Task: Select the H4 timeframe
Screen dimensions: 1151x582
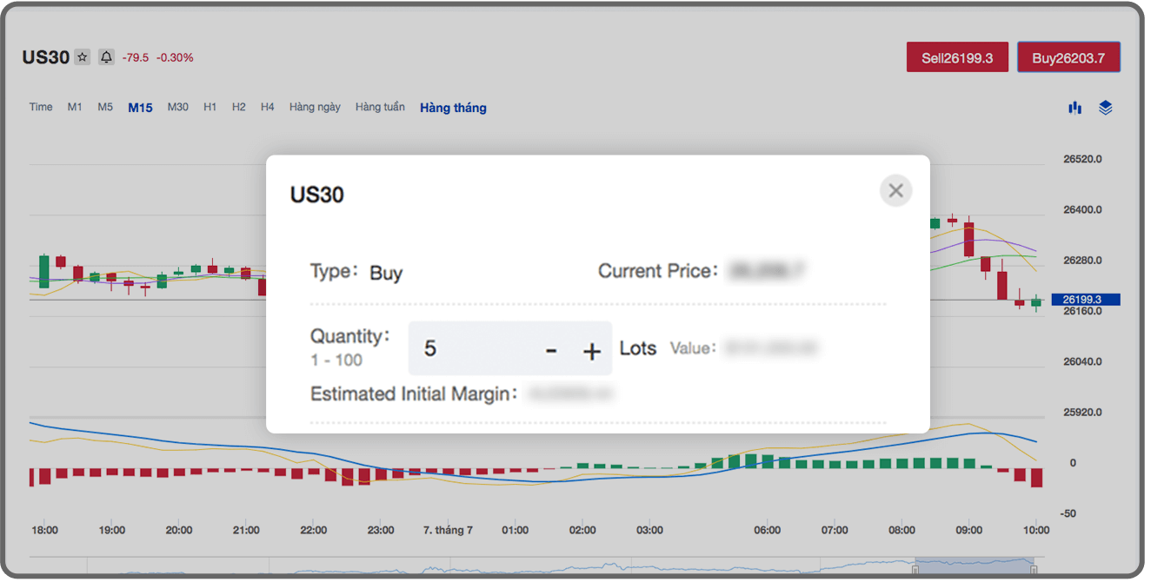Action: click(267, 107)
